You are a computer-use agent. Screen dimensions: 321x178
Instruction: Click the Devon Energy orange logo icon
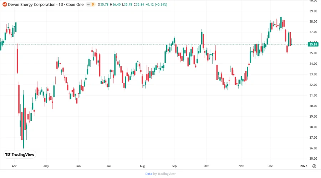point(5,4)
